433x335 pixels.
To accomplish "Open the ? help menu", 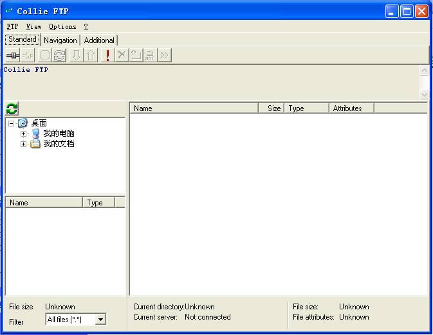I will (86, 27).
